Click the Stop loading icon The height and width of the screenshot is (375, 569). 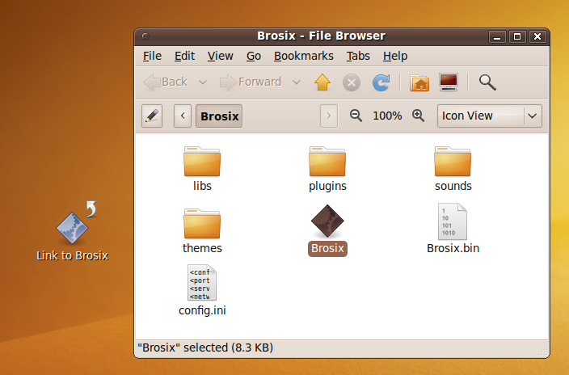(352, 82)
